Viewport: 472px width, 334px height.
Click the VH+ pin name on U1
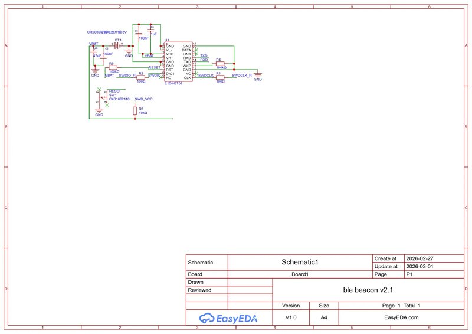[x=169, y=58]
